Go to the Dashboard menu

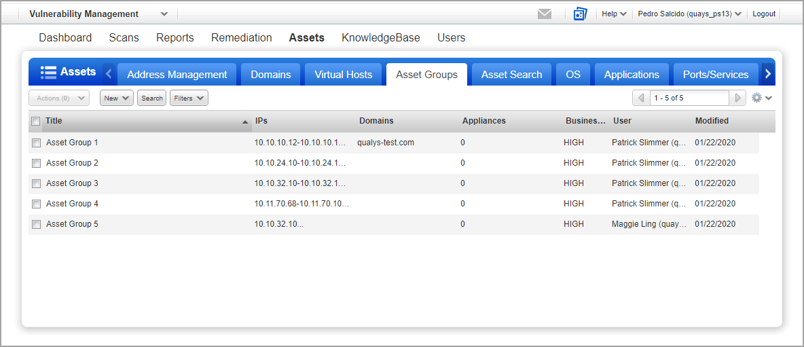(66, 38)
